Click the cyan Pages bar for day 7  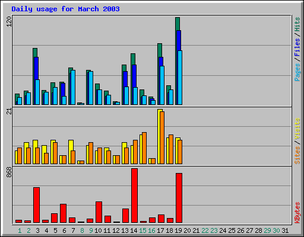[73, 87]
